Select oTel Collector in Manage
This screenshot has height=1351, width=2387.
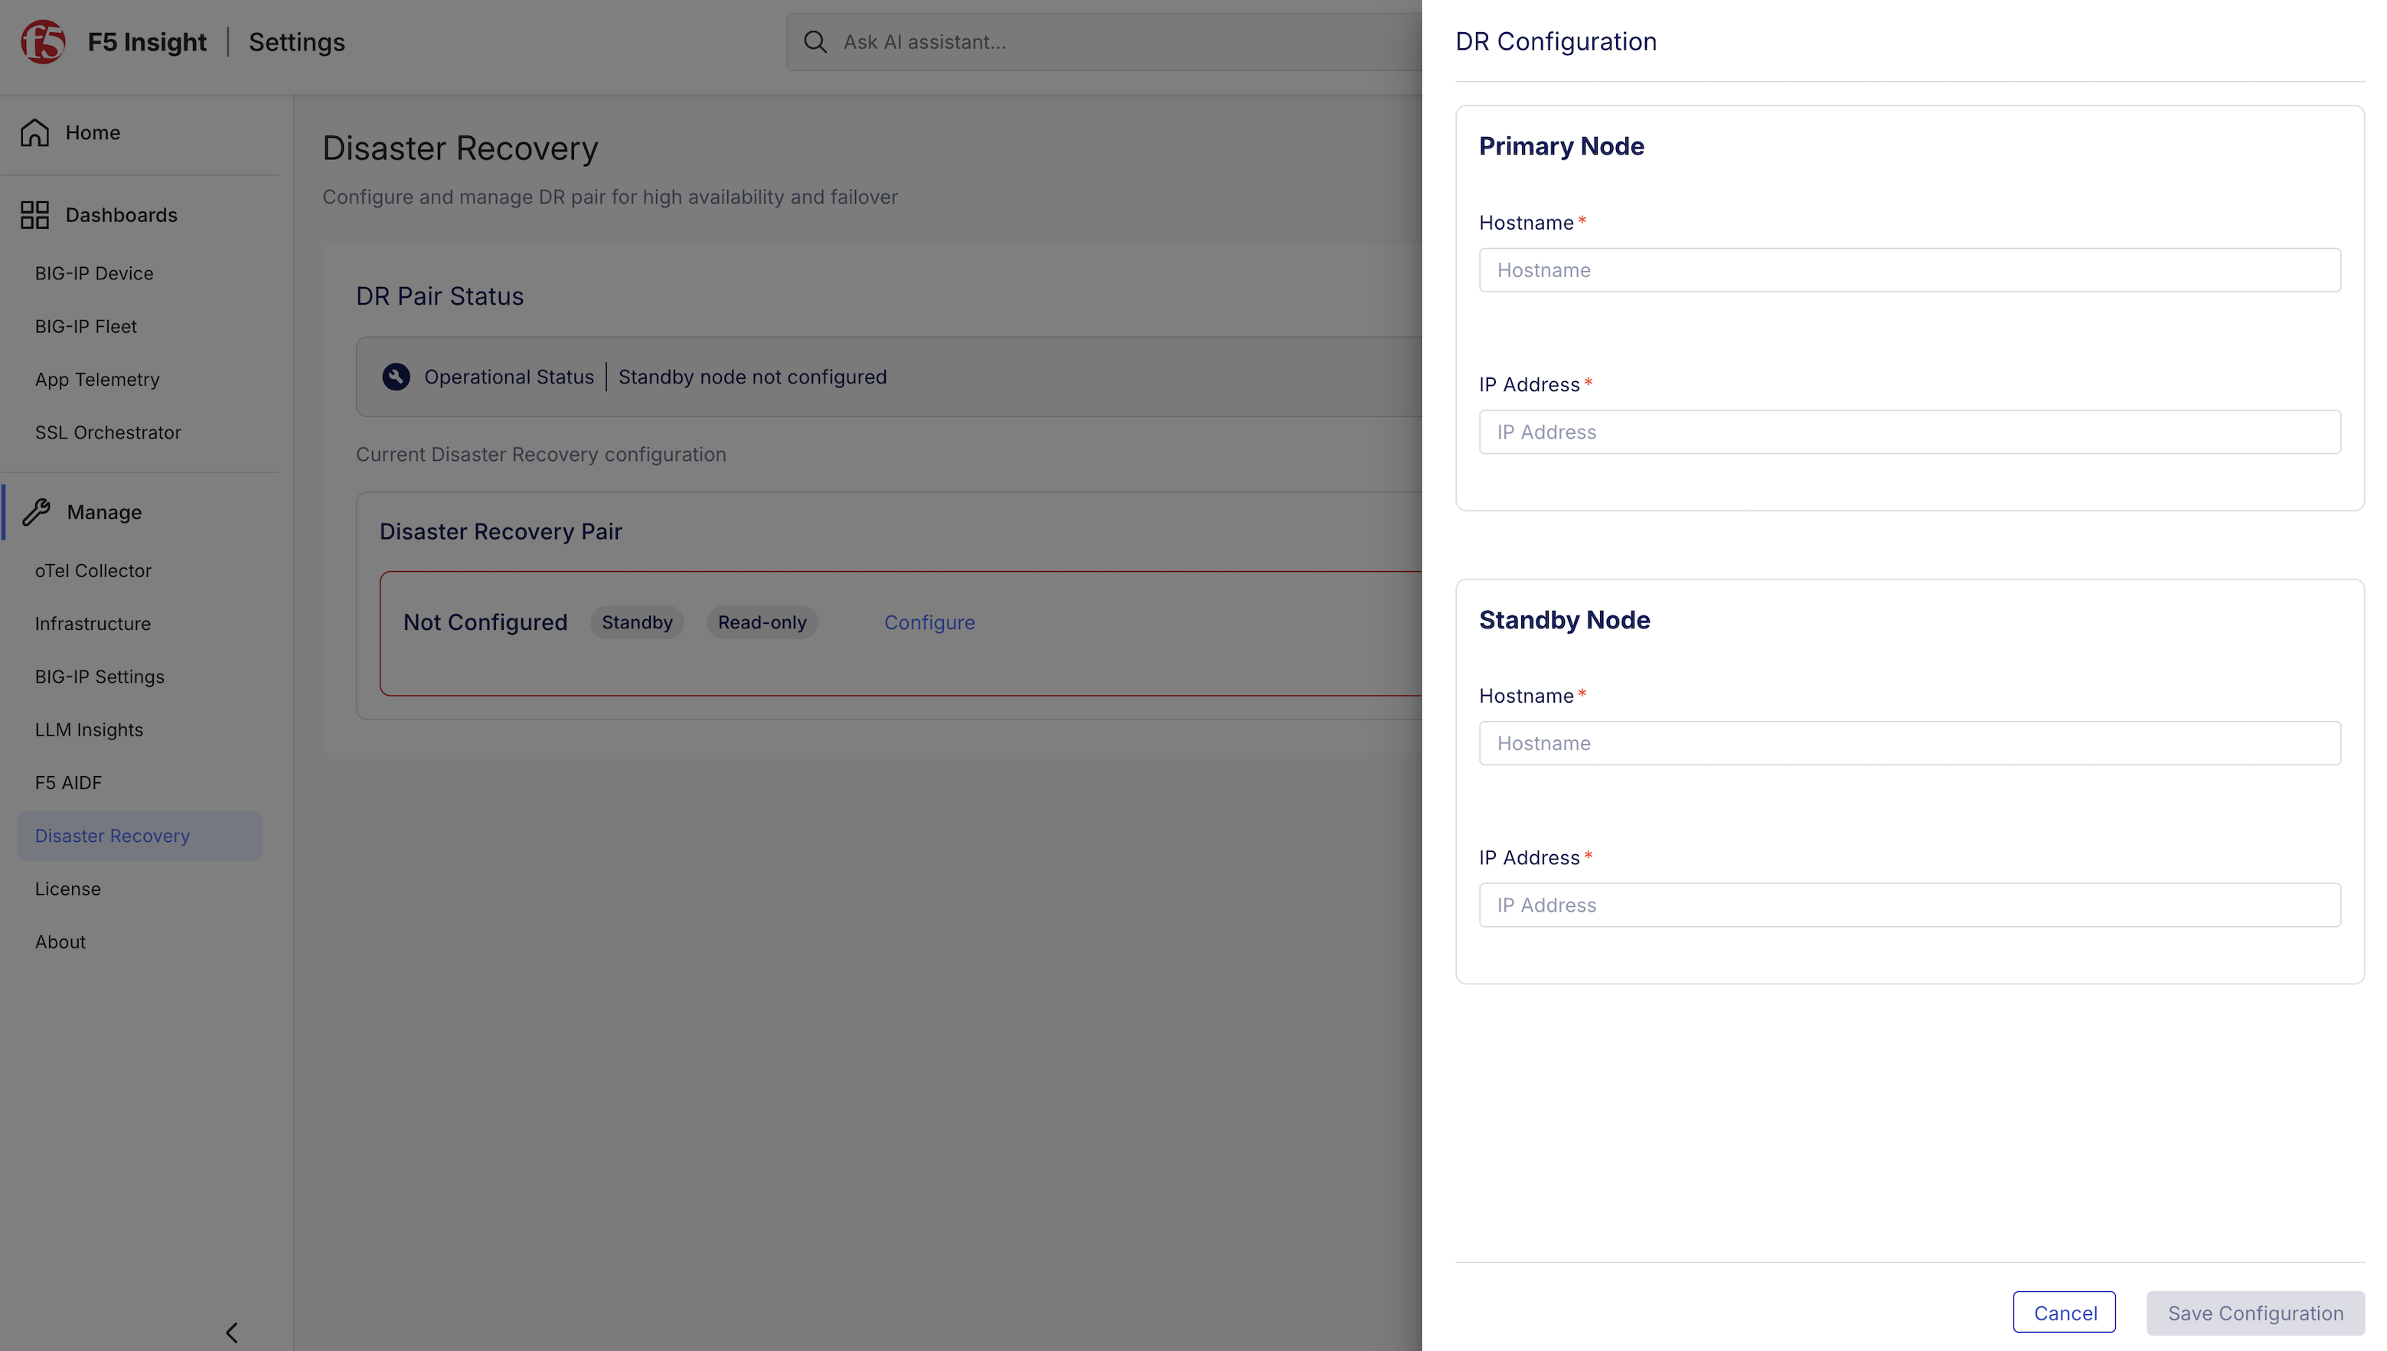(x=93, y=571)
